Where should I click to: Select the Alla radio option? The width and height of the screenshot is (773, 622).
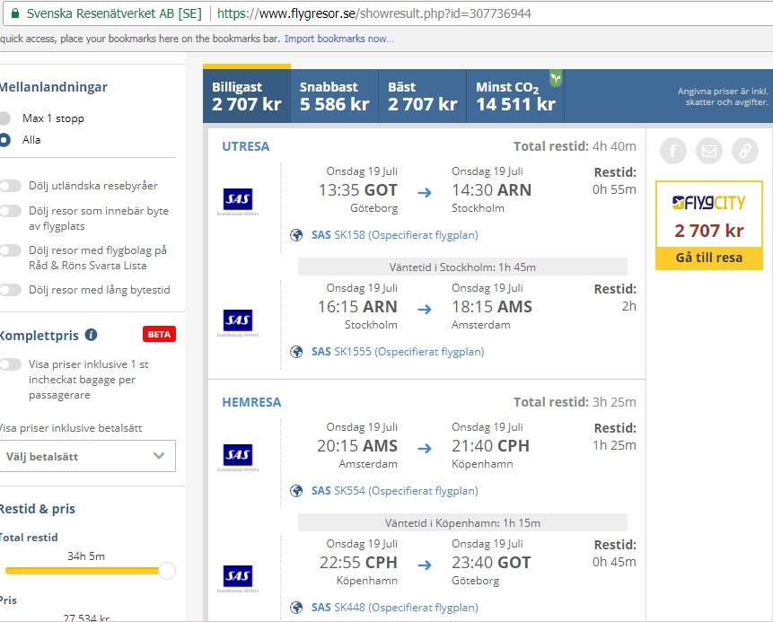(5, 140)
